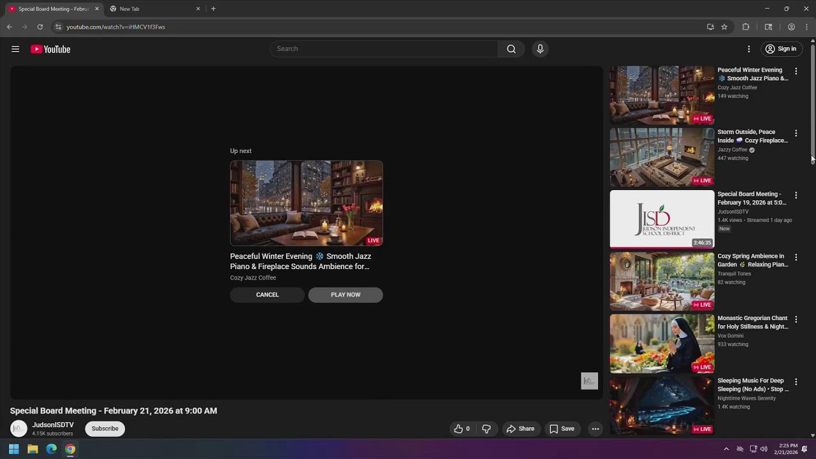The height and width of the screenshot is (459, 816).
Task: Open the Chrome tab search side-panel icon
Action: [x=768, y=27]
